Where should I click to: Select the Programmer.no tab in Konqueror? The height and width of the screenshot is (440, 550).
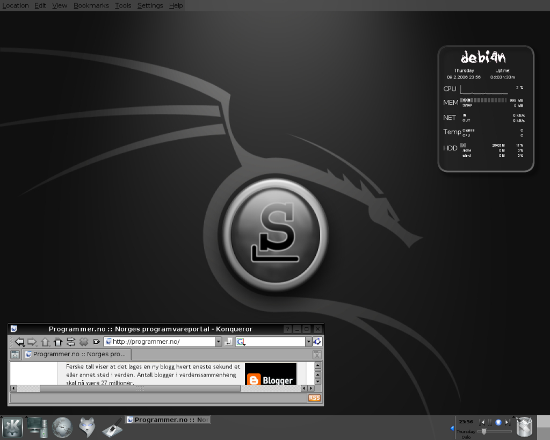pos(76,354)
